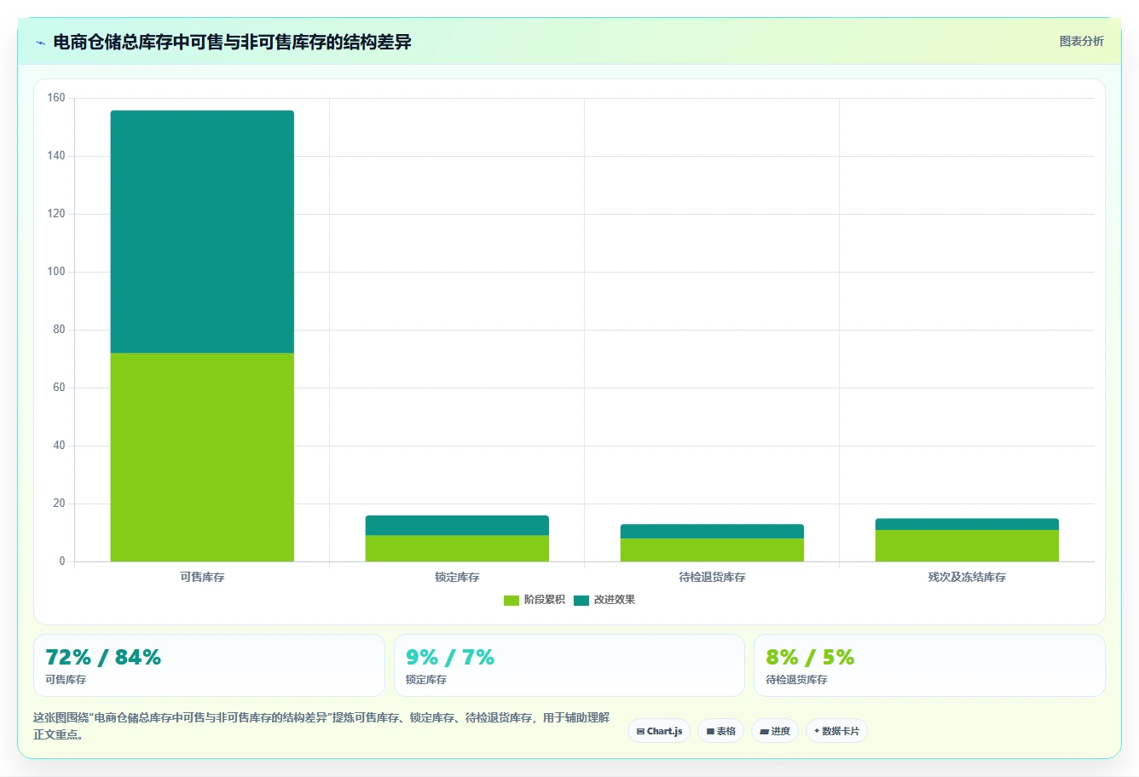Click the 锁定库存 teal bar segment
The width and height of the screenshot is (1139, 777).
(x=457, y=526)
